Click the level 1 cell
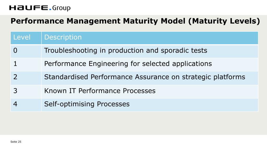Image resolution: width=267 pixels, height=150 pixels. pos(26,65)
